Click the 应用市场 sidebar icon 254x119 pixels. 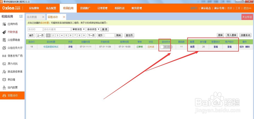(x=4, y=24)
